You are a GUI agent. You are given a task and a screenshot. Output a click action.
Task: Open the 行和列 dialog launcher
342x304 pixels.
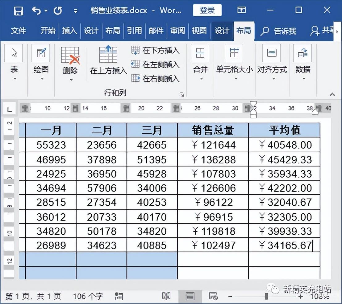(x=182, y=95)
